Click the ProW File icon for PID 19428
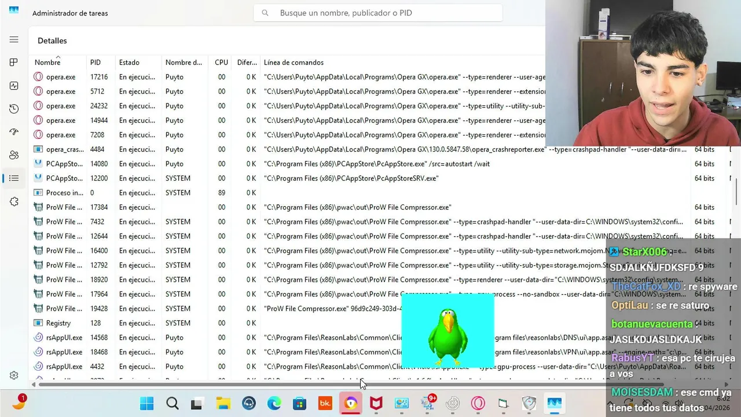The width and height of the screenshot is (741, 417). tap(38, 308)
